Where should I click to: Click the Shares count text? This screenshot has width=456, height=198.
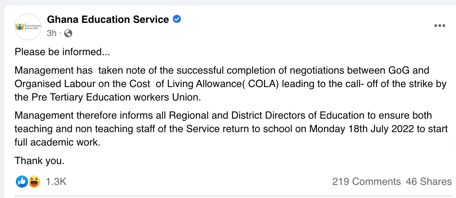[x=429, y=182]
